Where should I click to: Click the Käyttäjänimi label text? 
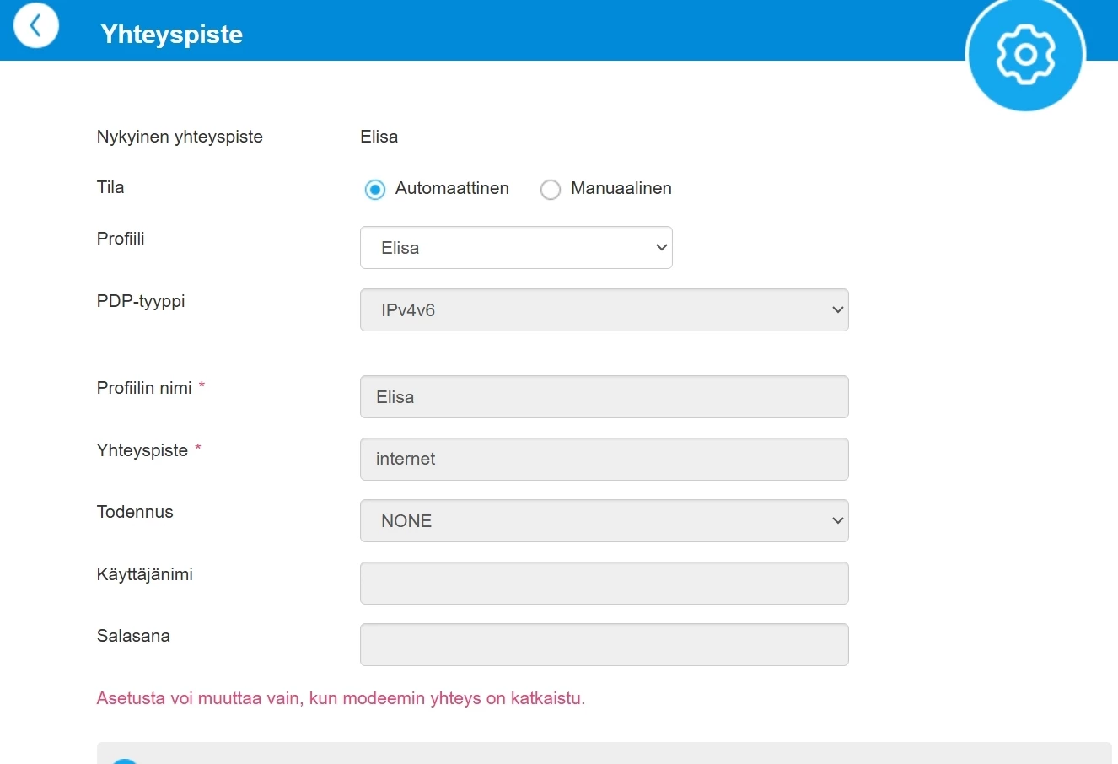[145, 574]
